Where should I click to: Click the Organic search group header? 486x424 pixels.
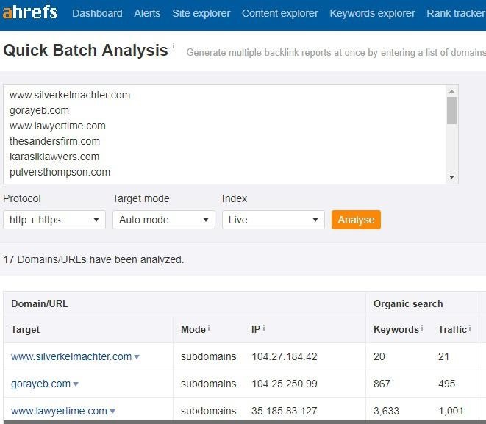tap(408, 303)
